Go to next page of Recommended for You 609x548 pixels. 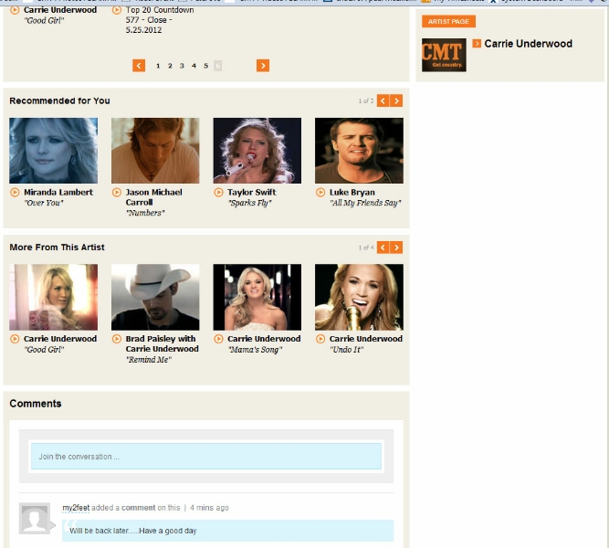396,100
